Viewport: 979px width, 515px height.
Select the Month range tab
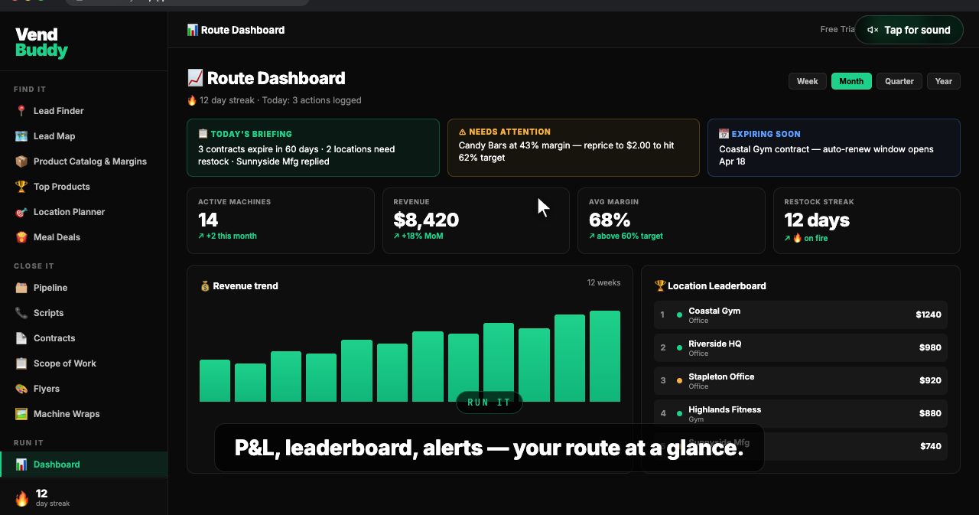pos(851,81)
